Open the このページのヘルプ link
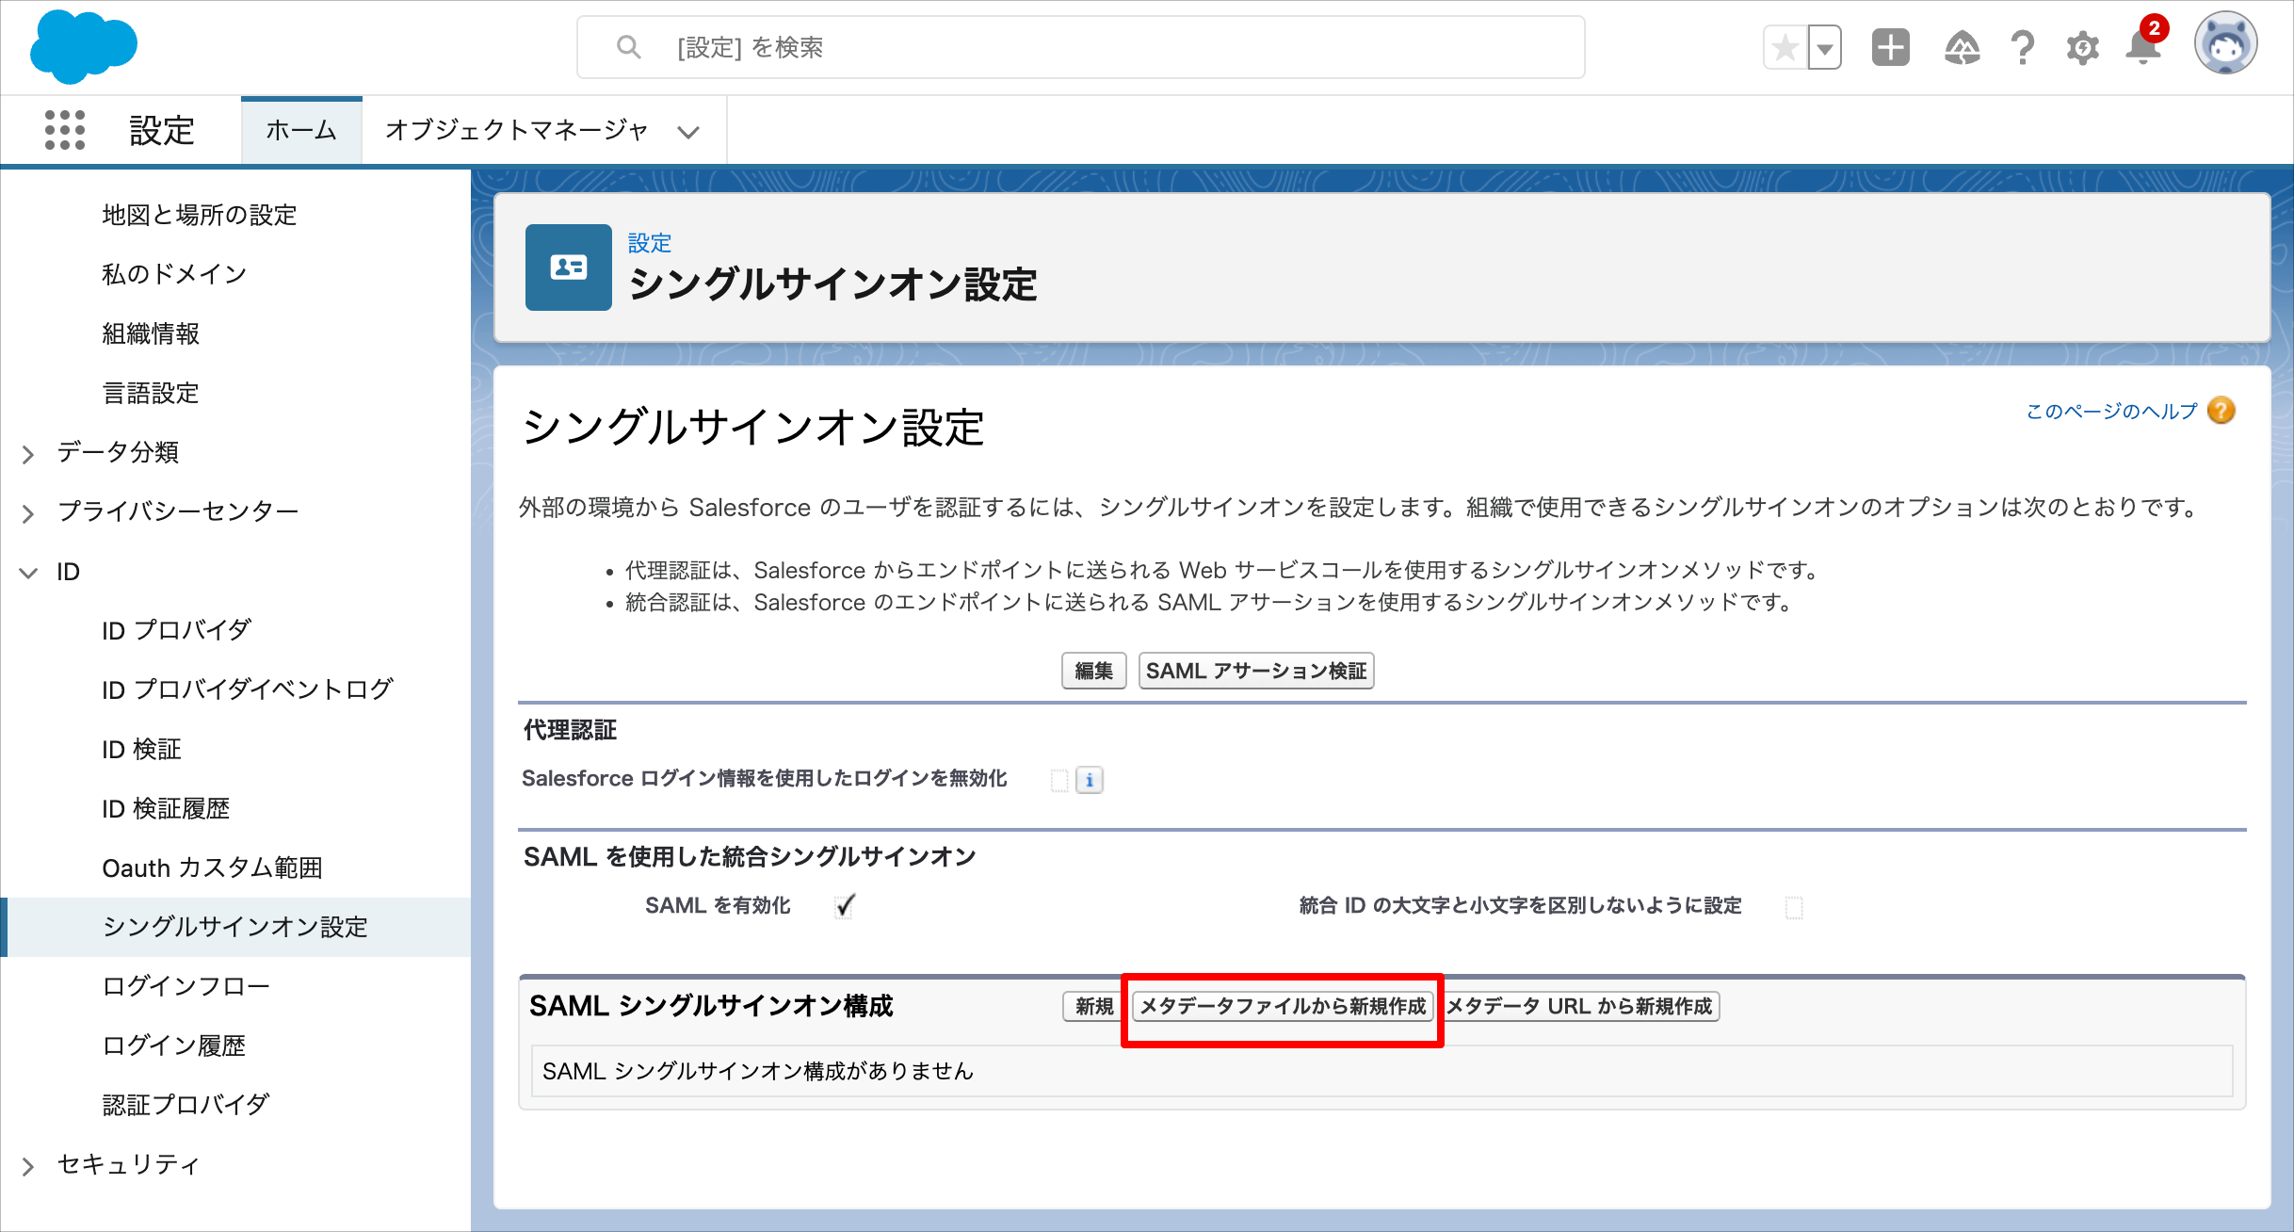This screenshot has width=2294, height=1232. (x=2111, y=412)
